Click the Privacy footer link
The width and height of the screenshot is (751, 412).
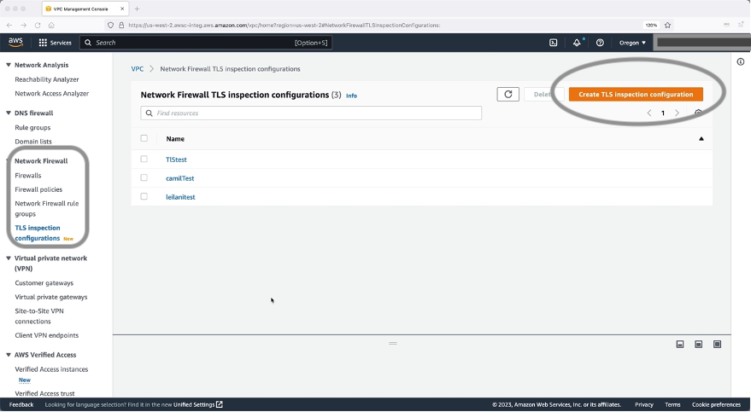click(643, 404)
